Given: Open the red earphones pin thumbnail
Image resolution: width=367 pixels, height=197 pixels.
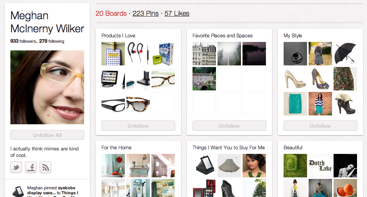Looking at the screenshot, I should click(138, 53).
